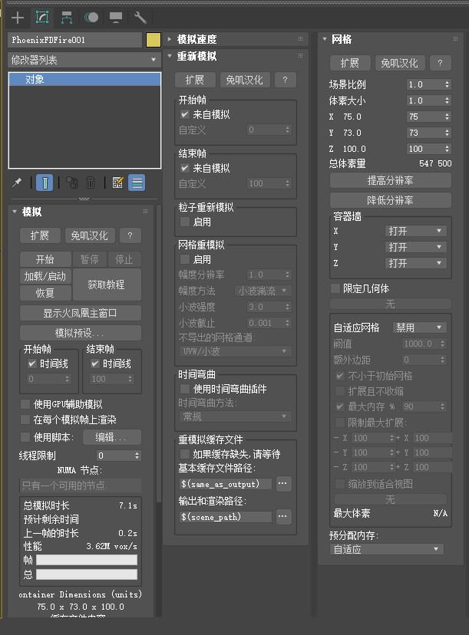This screenshot has width=469, height=635.
Task: Click 提高分辨率 button
Action: point(391,180)
